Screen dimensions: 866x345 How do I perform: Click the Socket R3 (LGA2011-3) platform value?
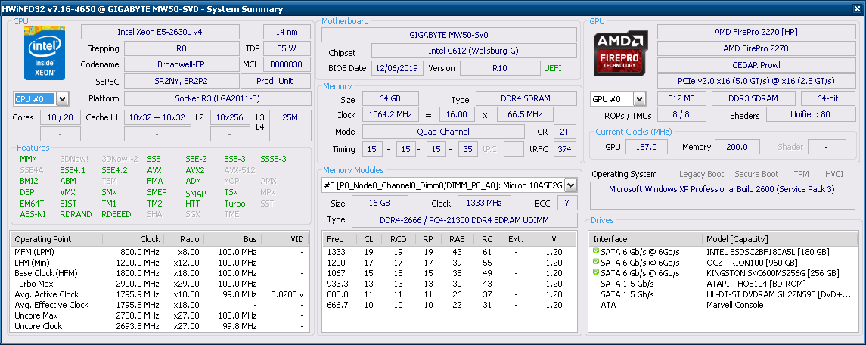tap(218, 98)
